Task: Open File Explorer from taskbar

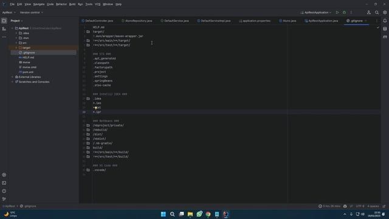Action: [x=190, y=214]
